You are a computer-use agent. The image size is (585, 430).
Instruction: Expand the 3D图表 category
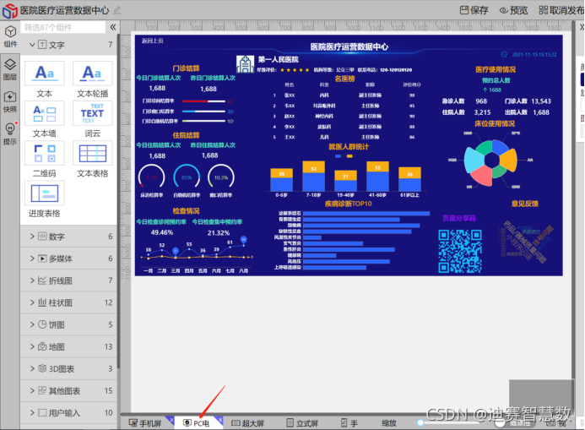coord(32,368)
